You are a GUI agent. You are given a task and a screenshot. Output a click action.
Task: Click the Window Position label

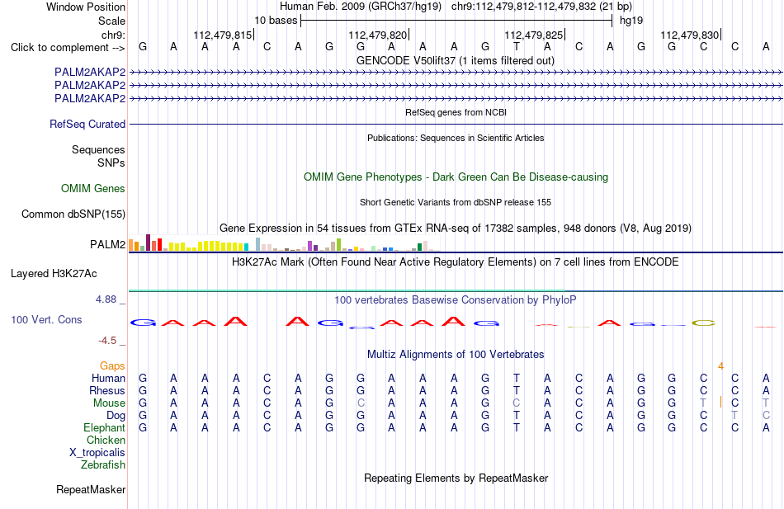coord(86,7)
